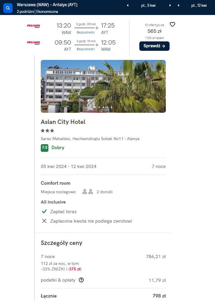Open the Aslan City Hotel title
The image size is (215, 301).
coord(63,122)
